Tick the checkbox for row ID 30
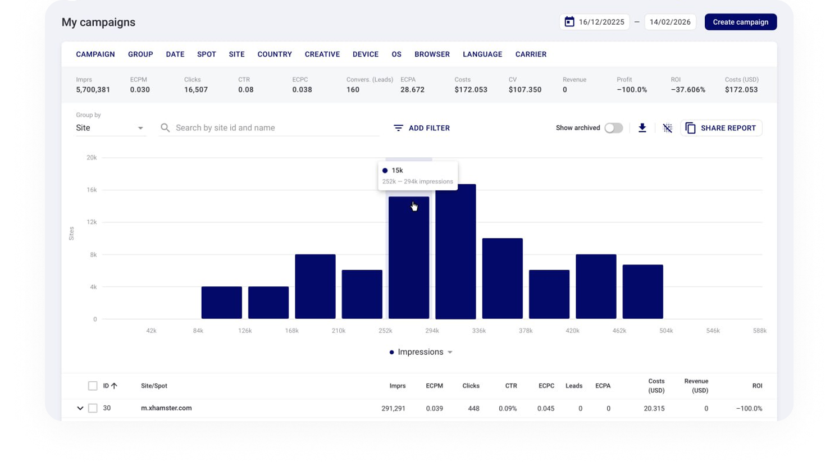The width and height of the screenshot is (839, 475). (x=93, y=408)
